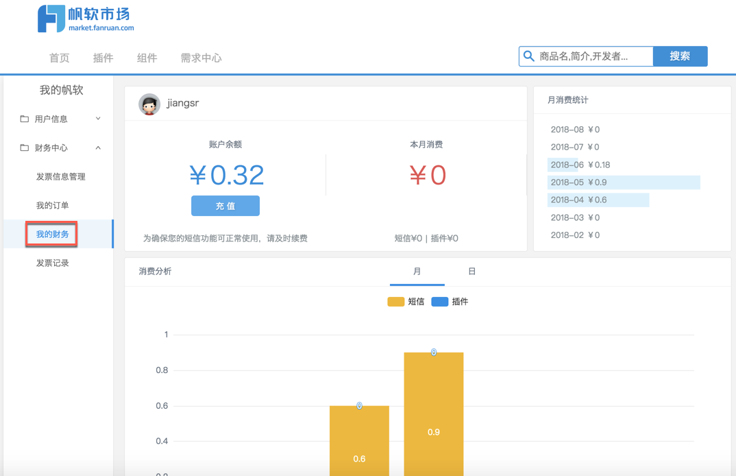This screenshot has height=476, width=736.
Task: Toggle the blue 插件 legend swatch
Action: pos(440,302)
